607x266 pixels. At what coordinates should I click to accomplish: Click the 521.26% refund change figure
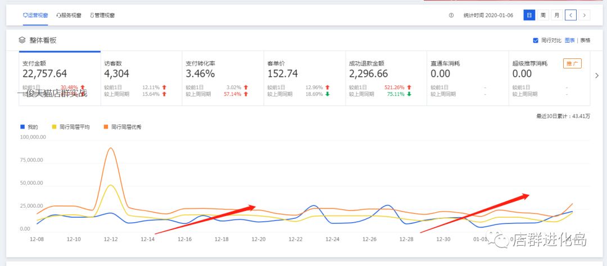(x=393, y=88)
